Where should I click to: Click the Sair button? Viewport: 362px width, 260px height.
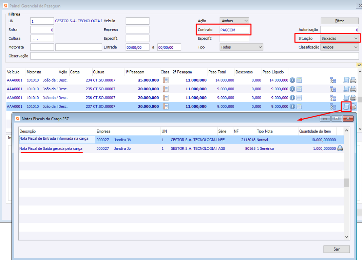pyautogui.click(x=337, y=249)
